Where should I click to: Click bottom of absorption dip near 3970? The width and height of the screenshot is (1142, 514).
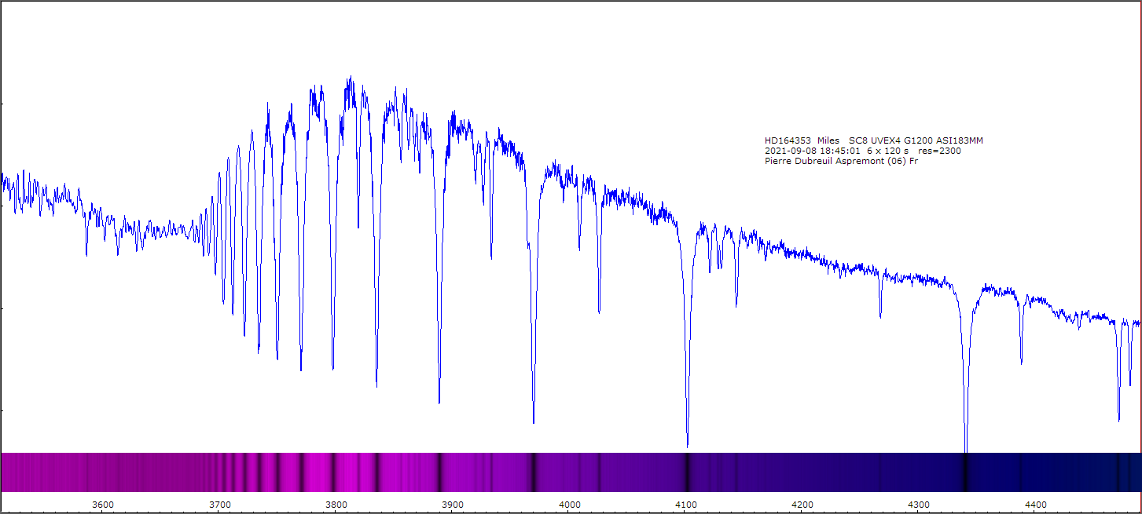click(x=534, y=421)
